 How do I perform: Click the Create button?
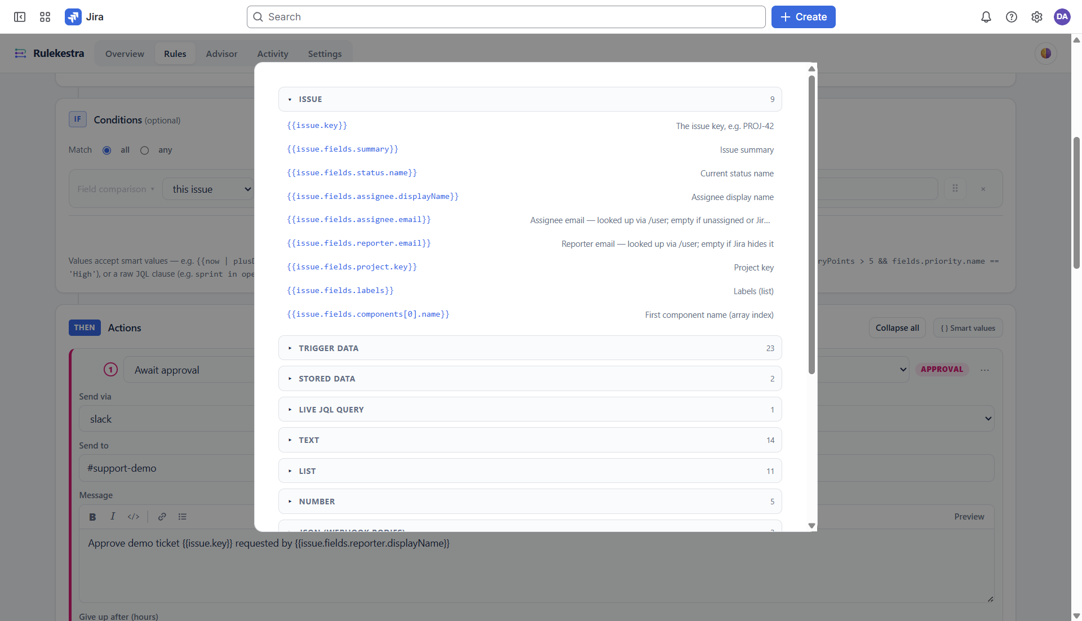(x=803, y=17)
